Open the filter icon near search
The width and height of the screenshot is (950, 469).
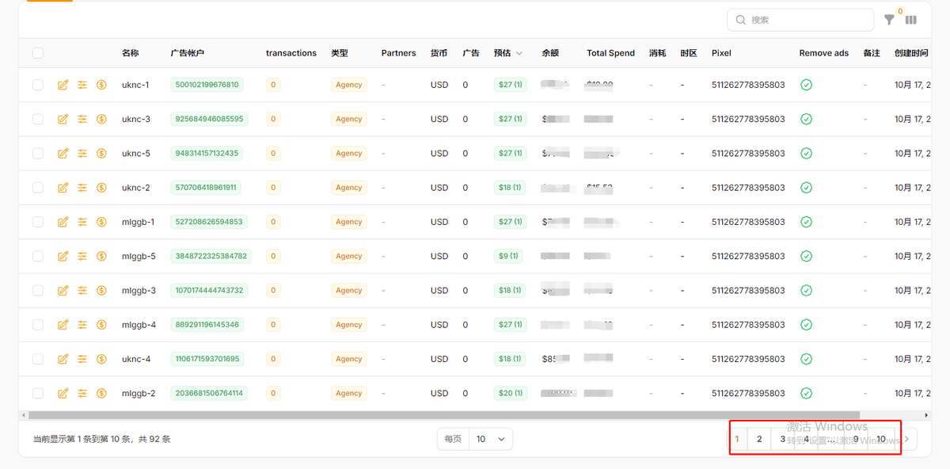click(x=889, y=20)
